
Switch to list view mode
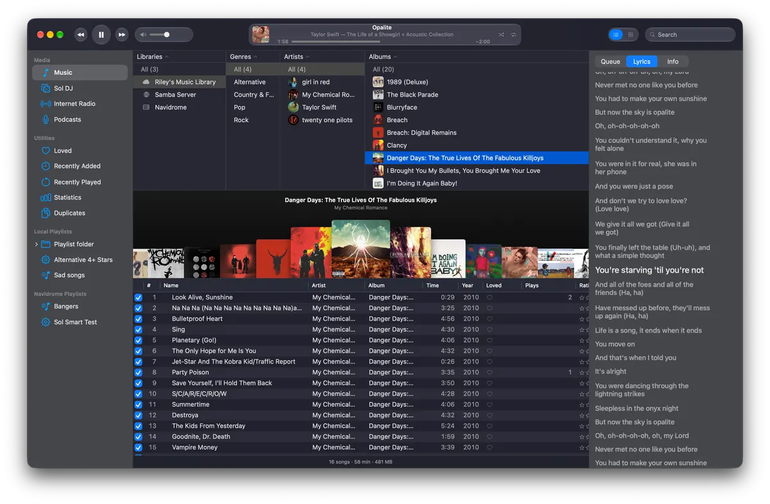(616, 35)
